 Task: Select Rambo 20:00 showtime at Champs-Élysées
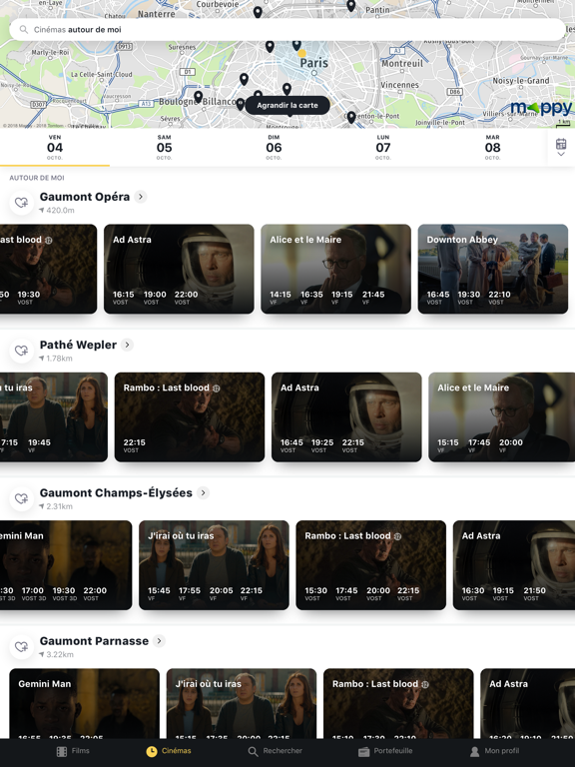click(378, 593)
